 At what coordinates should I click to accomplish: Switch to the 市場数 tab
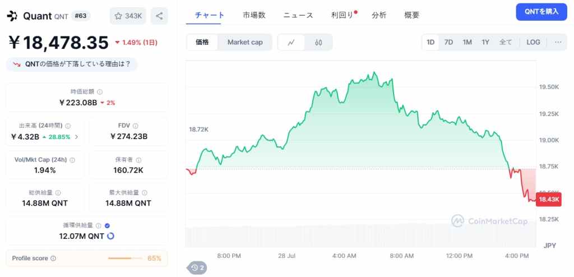coord(254,15)
